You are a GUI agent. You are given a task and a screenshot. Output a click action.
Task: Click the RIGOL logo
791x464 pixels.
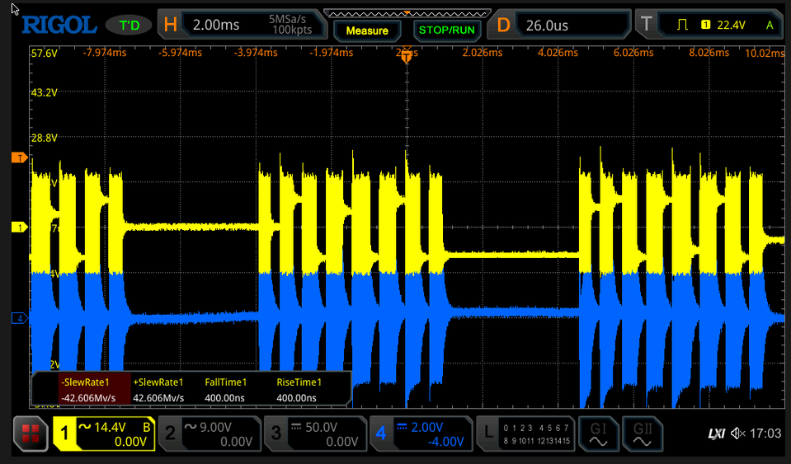point(59,25)
